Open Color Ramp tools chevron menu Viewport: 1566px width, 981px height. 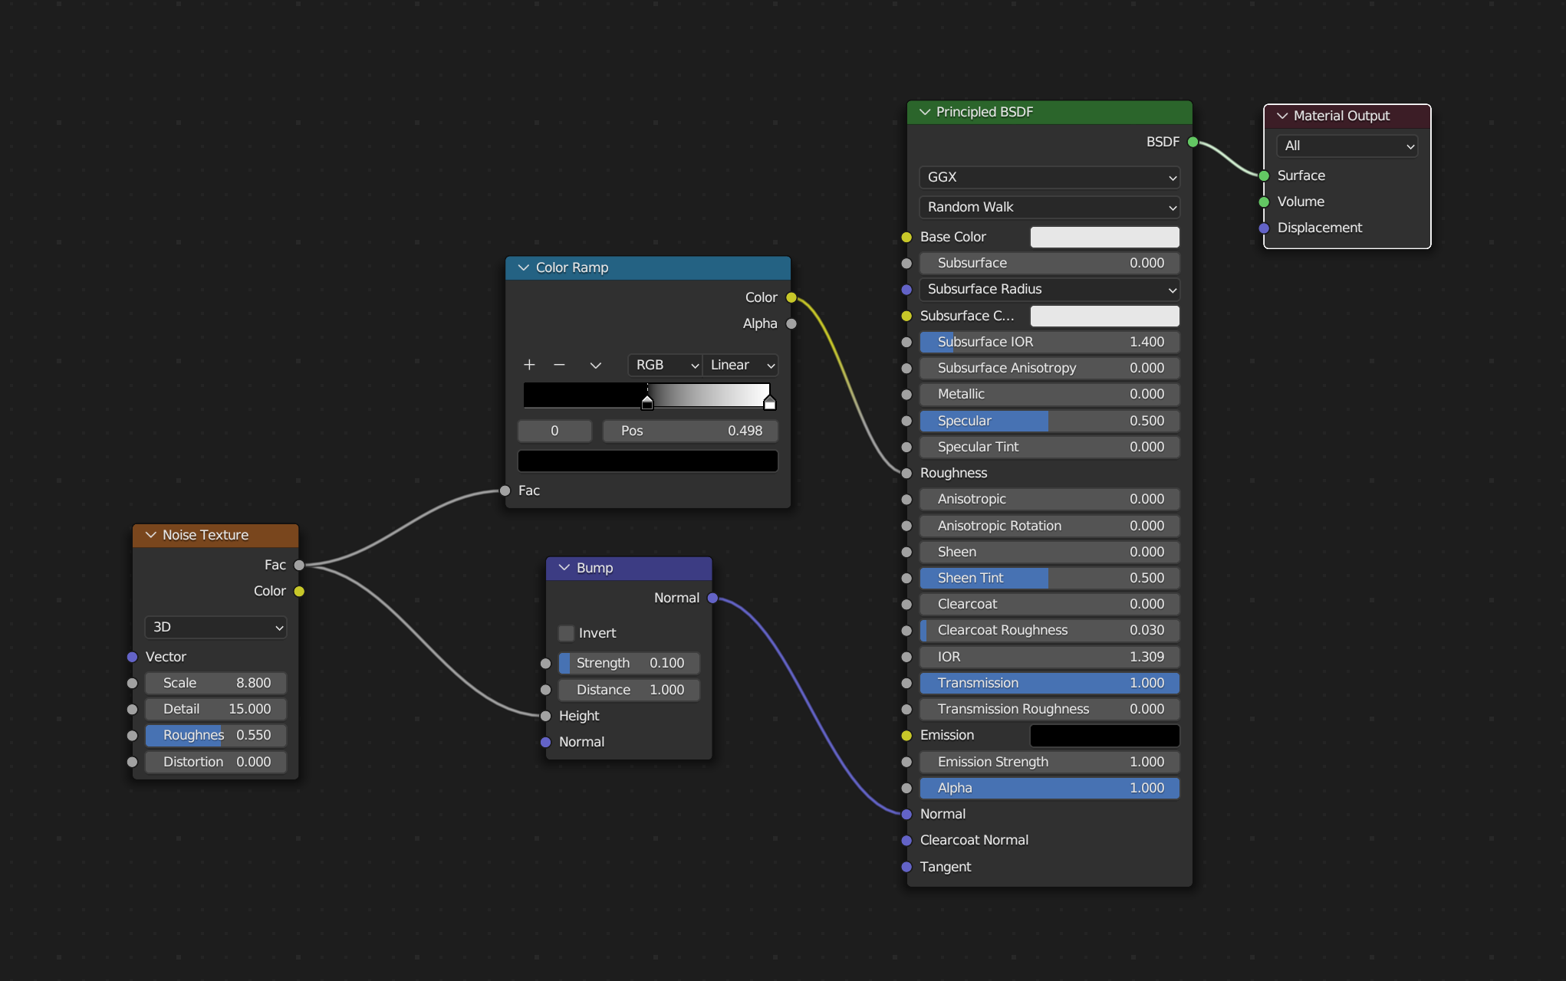click(595, 366)
